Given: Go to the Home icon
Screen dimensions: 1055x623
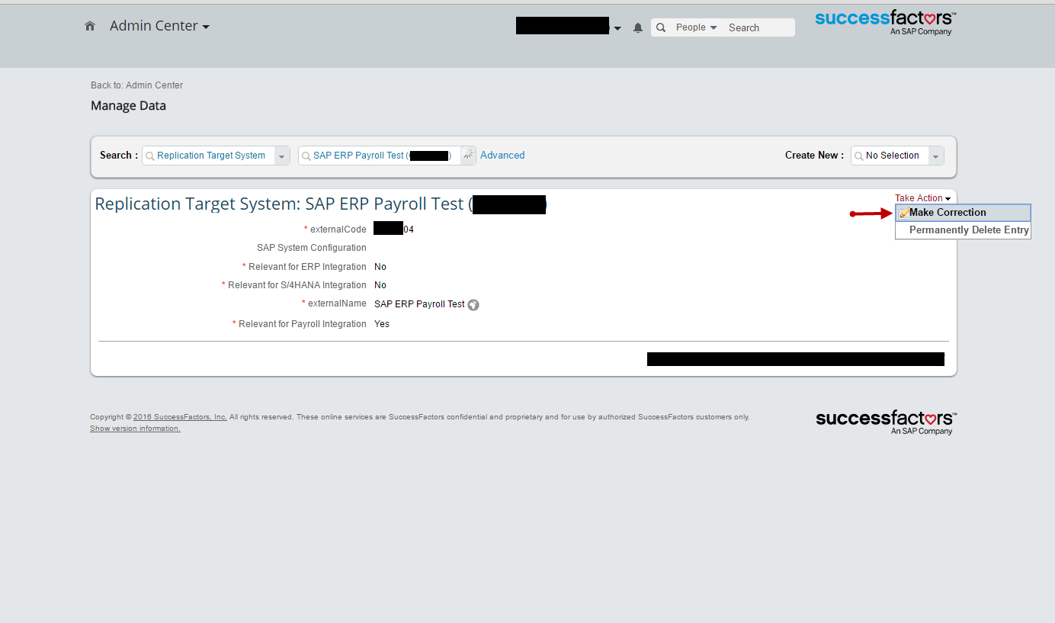Looking at the screenshot, I should (90, 26).
